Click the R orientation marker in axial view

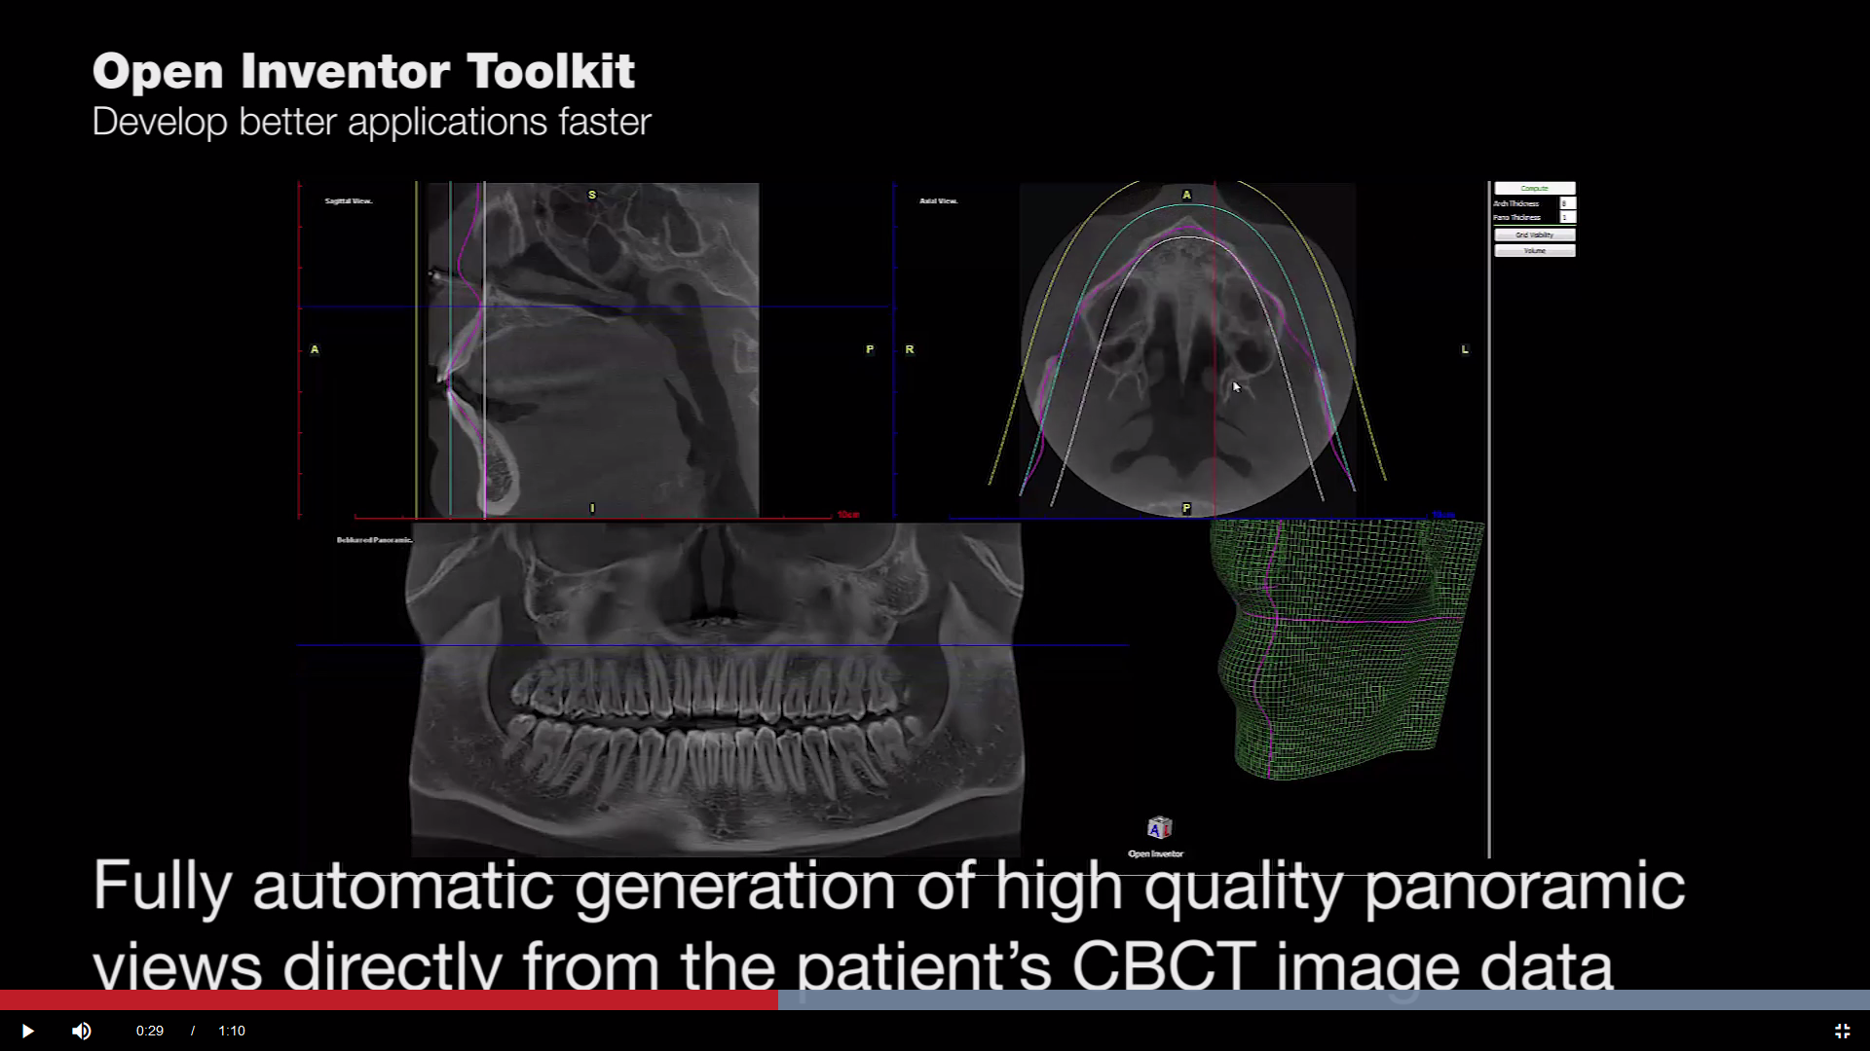coord(910,349)
